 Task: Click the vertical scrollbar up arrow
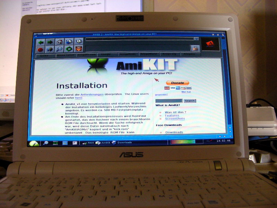[x=230, y=128]
